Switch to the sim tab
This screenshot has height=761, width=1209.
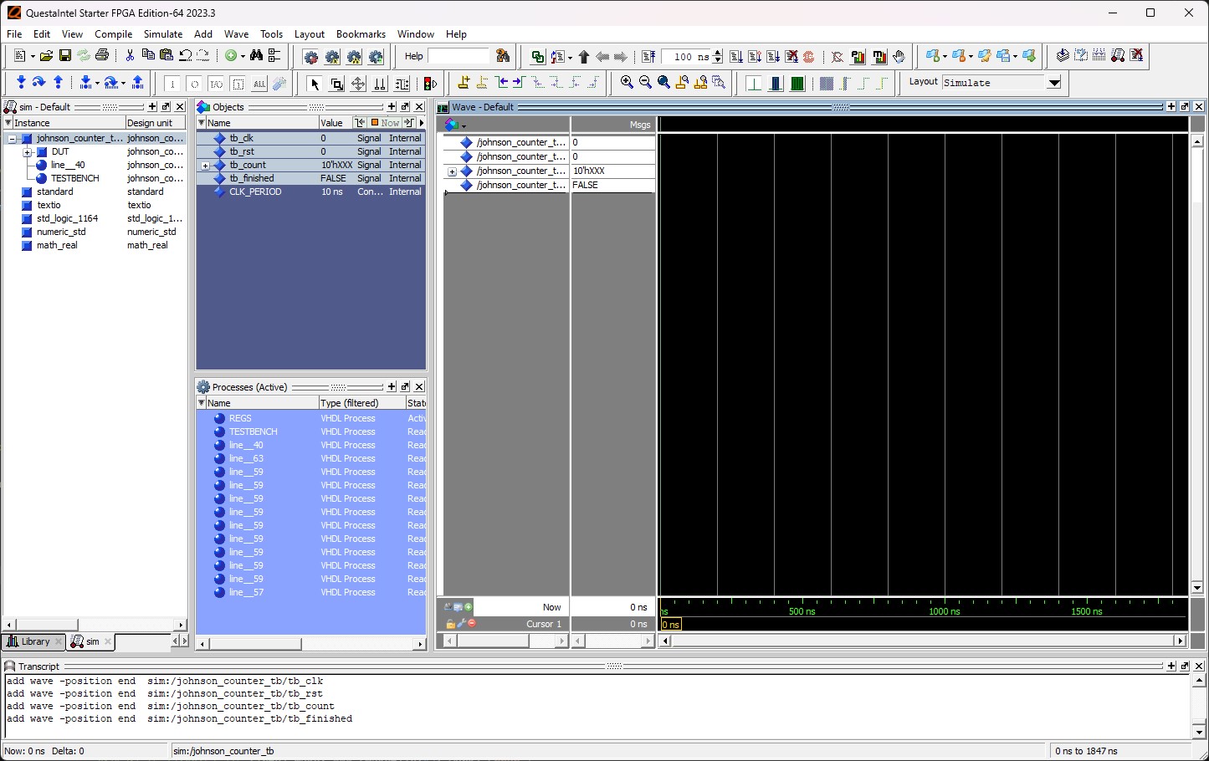click(x=90, y=642)
